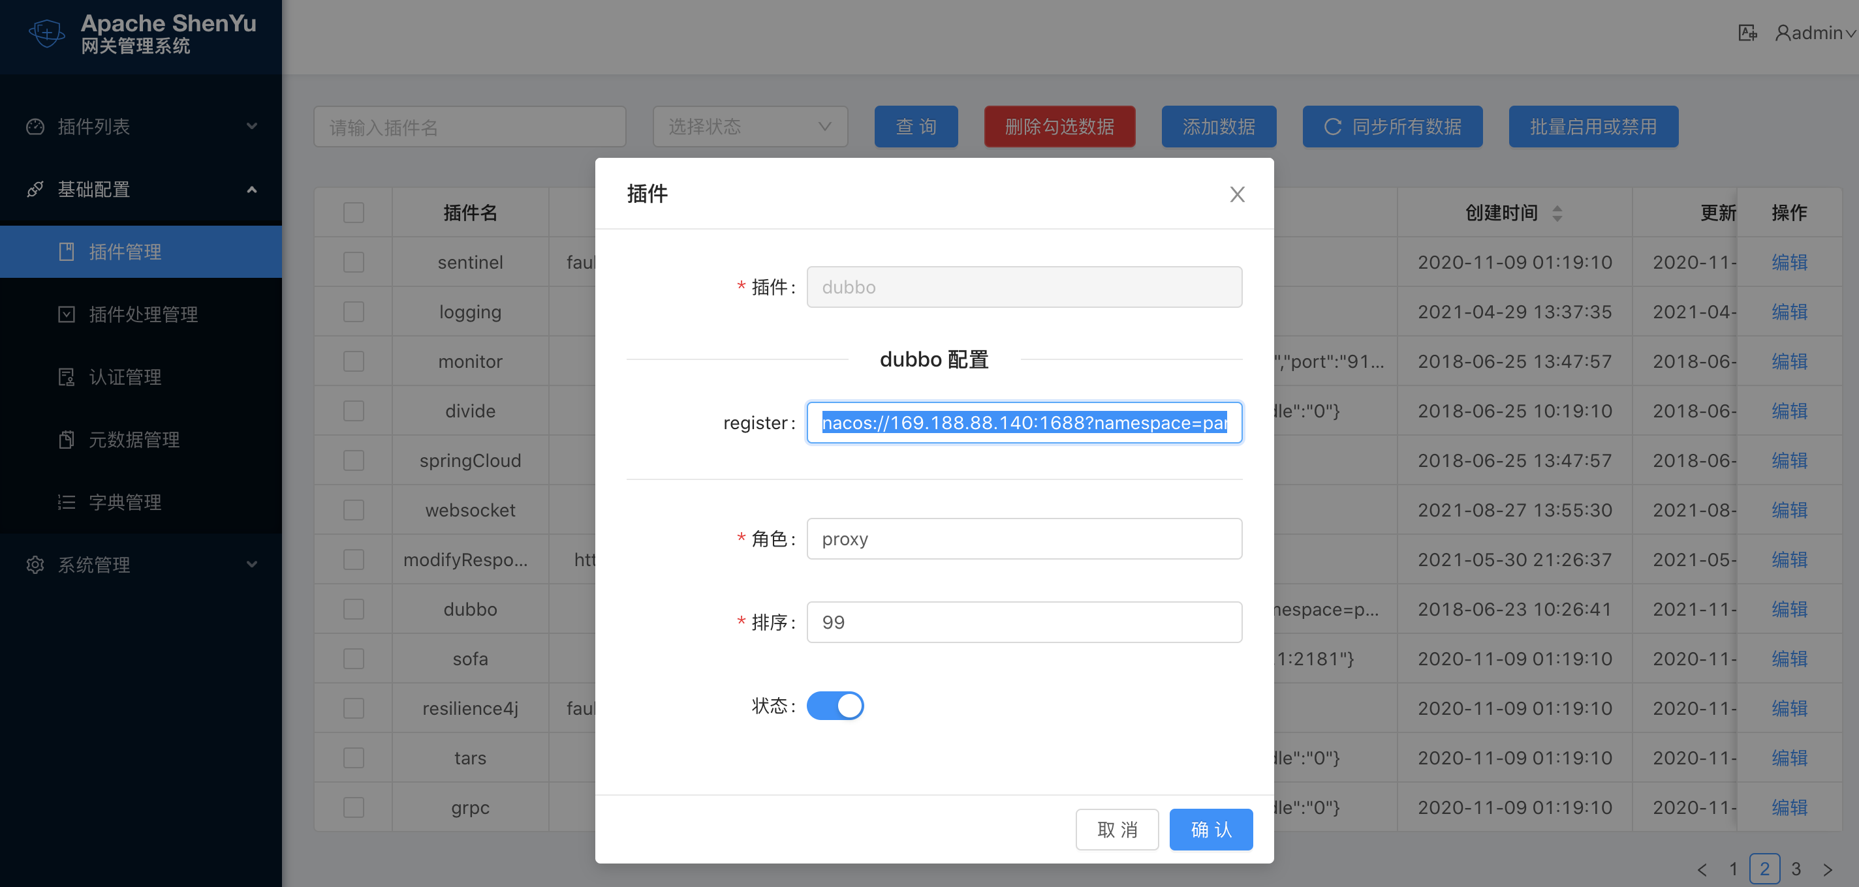Screen dimensions: 1859x887
Task: Click the 插件名 column header
Action: click(x=471, y=213)
